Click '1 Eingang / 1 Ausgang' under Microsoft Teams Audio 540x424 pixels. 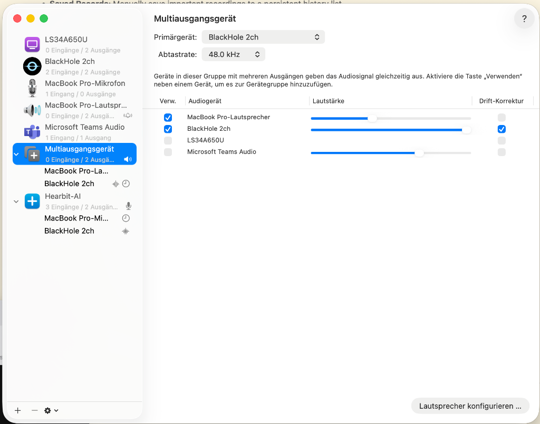click(78, 138)
